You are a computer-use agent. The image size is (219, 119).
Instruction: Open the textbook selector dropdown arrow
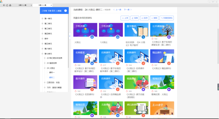[x=65, y=11]
